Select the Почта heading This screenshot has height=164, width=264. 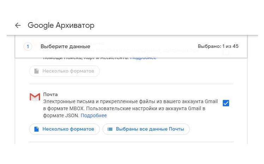50,95
